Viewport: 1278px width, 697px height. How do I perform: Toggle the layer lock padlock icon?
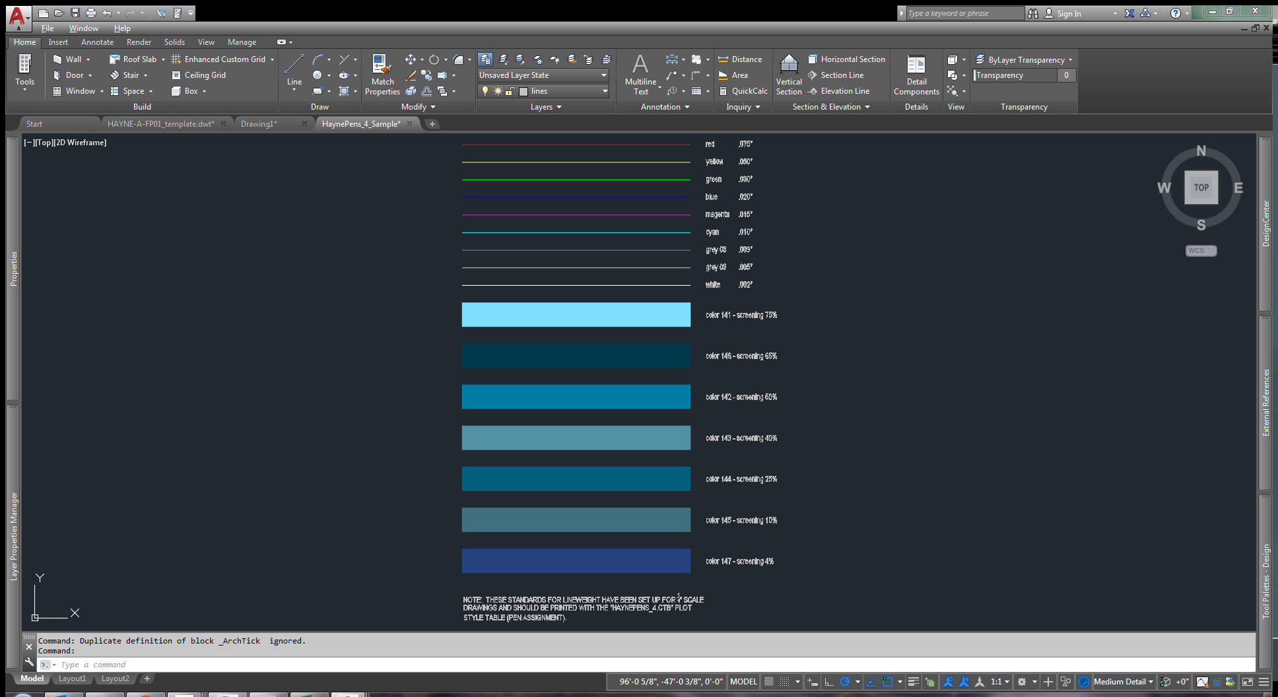(x=510, y=91)
